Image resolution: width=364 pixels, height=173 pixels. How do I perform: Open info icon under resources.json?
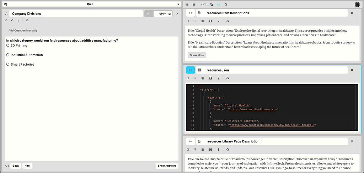219,78
